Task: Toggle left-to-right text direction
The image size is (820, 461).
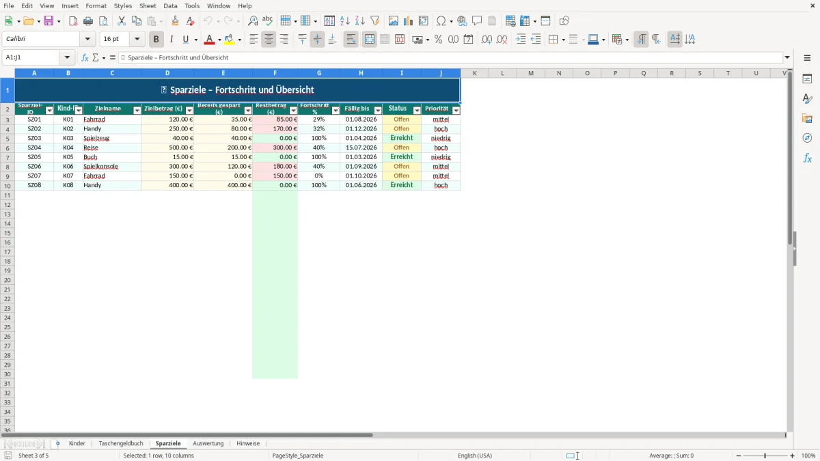Action: (641, 40)
